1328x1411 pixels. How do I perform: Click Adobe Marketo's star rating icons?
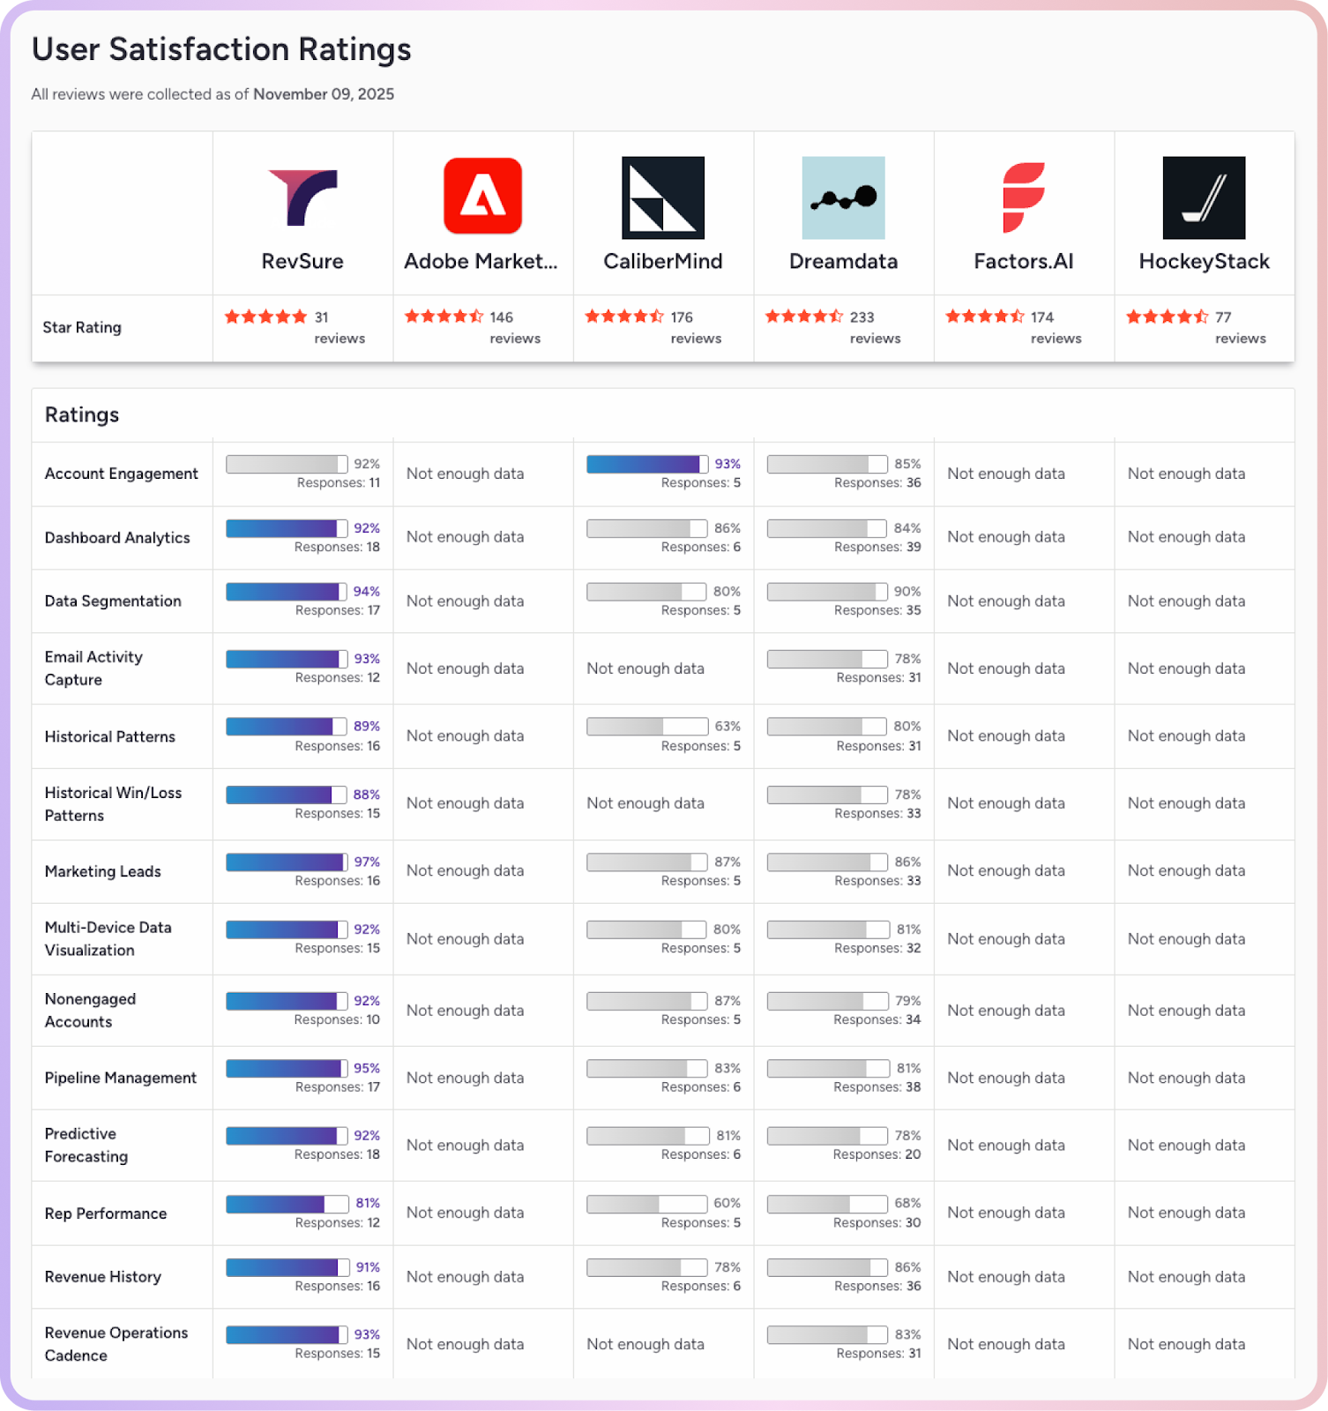444,317
